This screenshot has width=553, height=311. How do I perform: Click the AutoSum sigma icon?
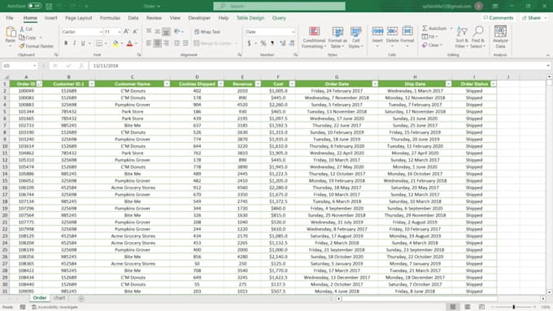(x=425, y=28)
